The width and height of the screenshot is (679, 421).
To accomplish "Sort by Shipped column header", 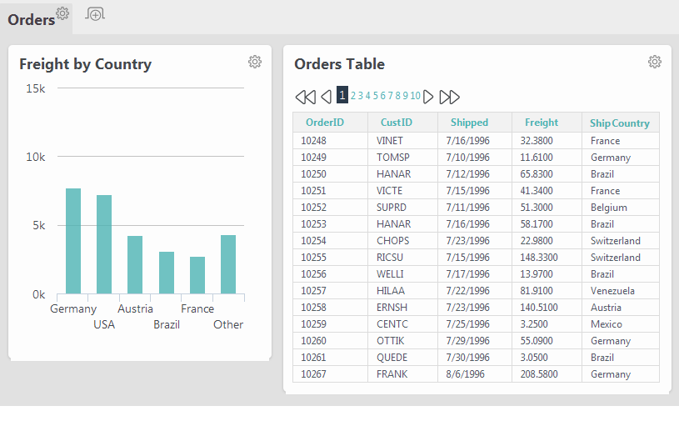I will click(x=469, y=123).
